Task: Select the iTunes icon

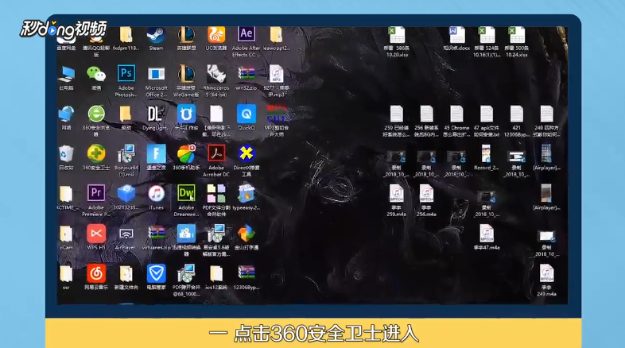Action: [x=156, y=194]
